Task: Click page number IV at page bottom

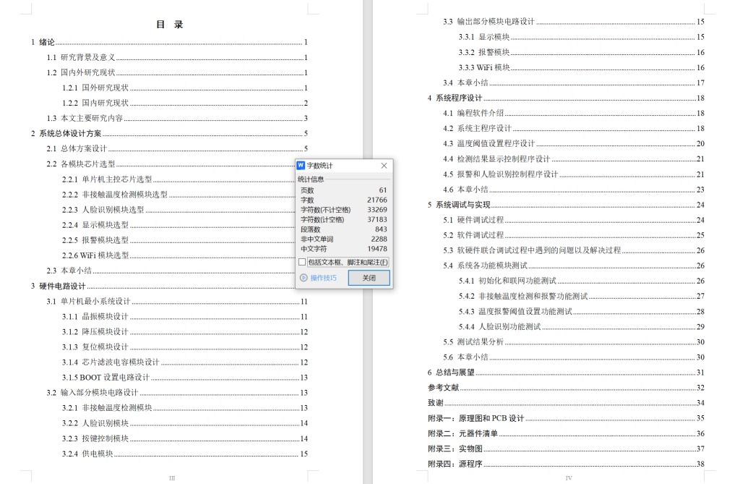Action: [x=570, y=477]
